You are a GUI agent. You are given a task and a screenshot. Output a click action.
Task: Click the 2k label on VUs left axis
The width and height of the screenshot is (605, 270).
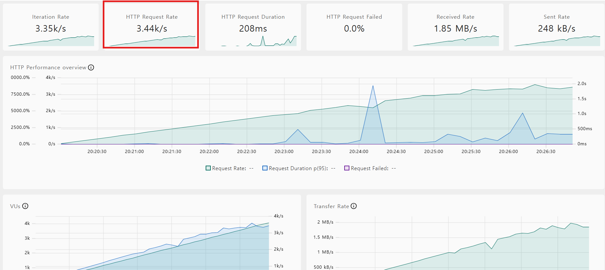[27, 253]
